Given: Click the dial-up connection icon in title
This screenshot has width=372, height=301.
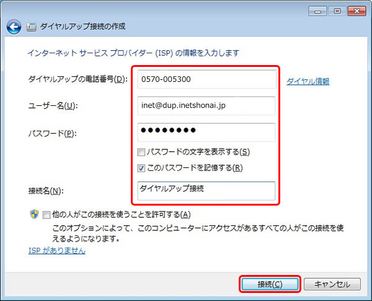Looking at the screenshot, I should click(x=31, y=27).
